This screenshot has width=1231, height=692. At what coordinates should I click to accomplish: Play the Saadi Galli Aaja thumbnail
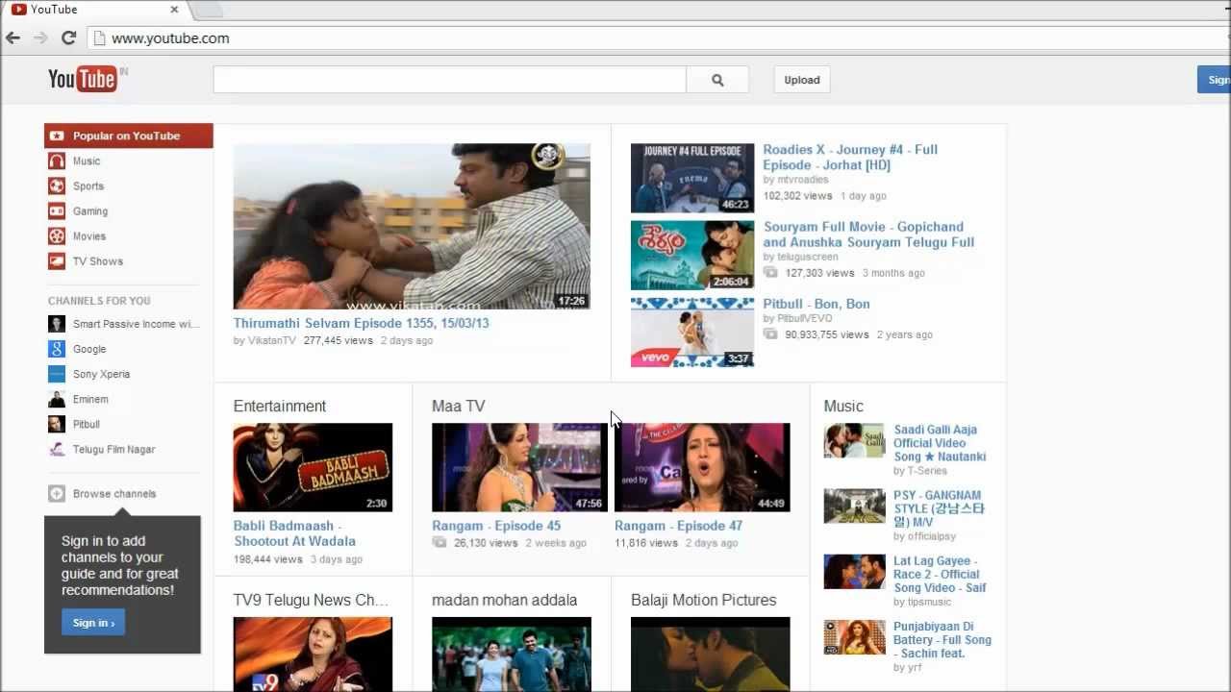[854, 440]
